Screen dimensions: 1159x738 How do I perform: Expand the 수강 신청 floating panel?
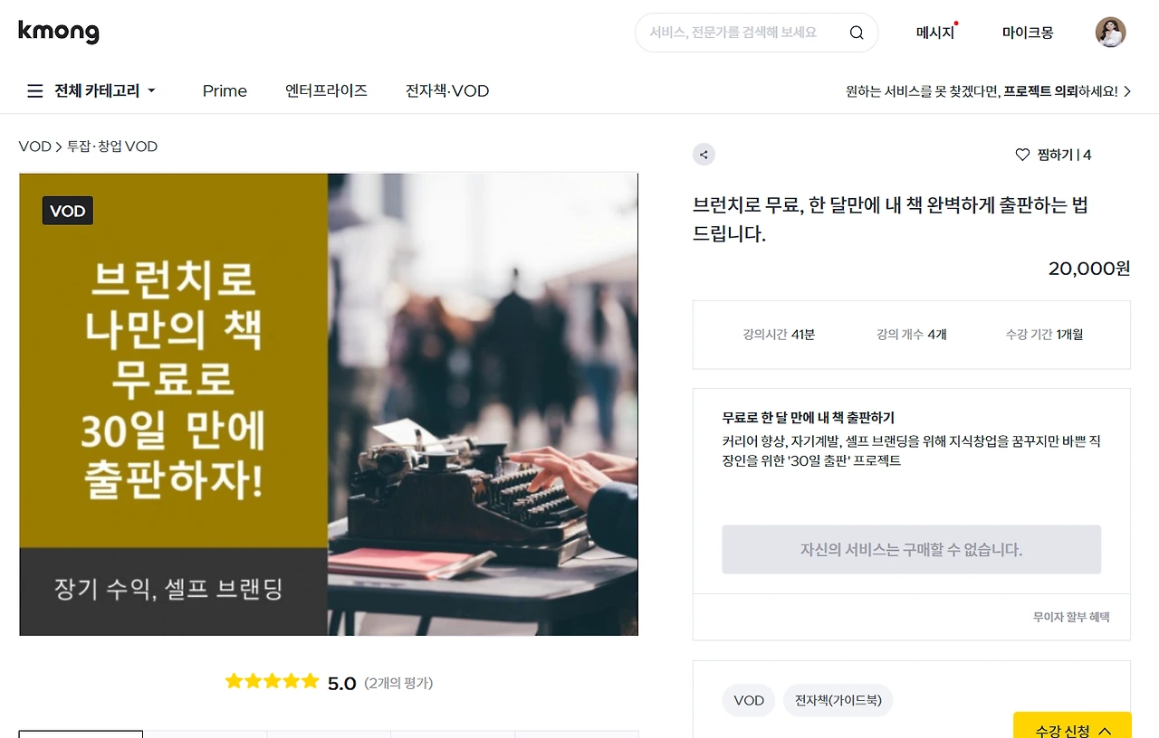click(1073, 728)
